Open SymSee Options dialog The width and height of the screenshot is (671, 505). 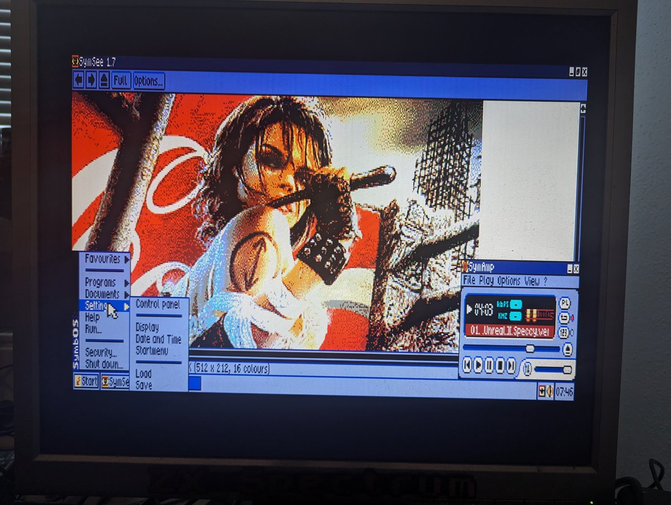[148, 81]
